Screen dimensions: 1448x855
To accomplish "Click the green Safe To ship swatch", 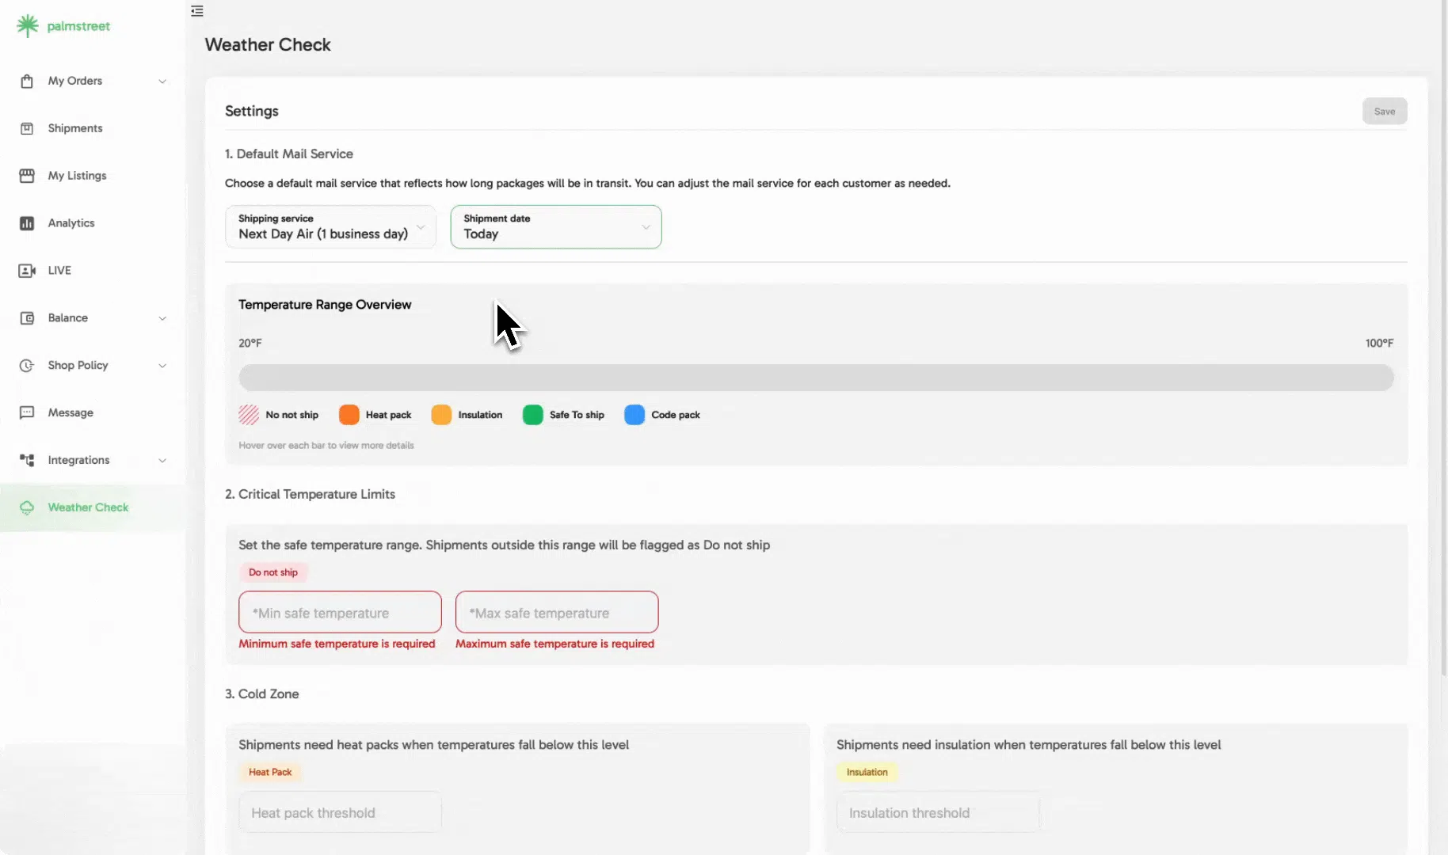I will point(533,415).
